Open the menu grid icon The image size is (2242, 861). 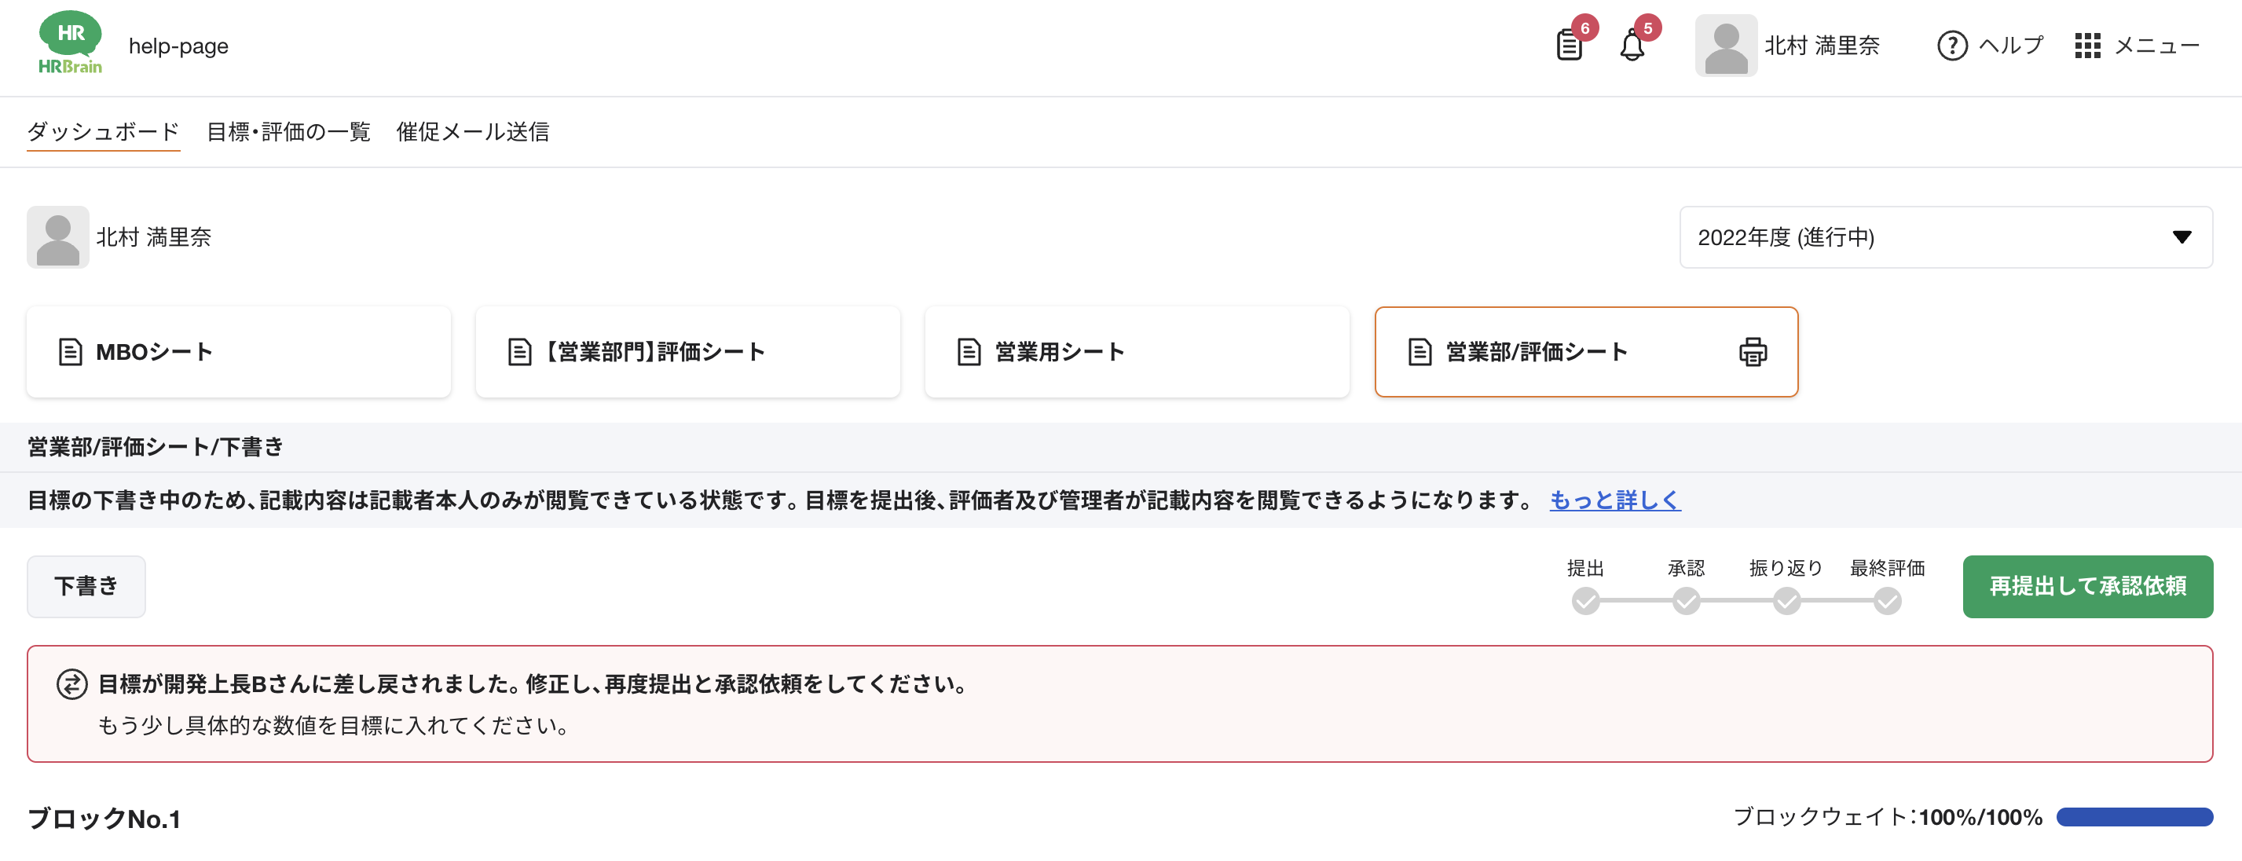point(2087,46)
